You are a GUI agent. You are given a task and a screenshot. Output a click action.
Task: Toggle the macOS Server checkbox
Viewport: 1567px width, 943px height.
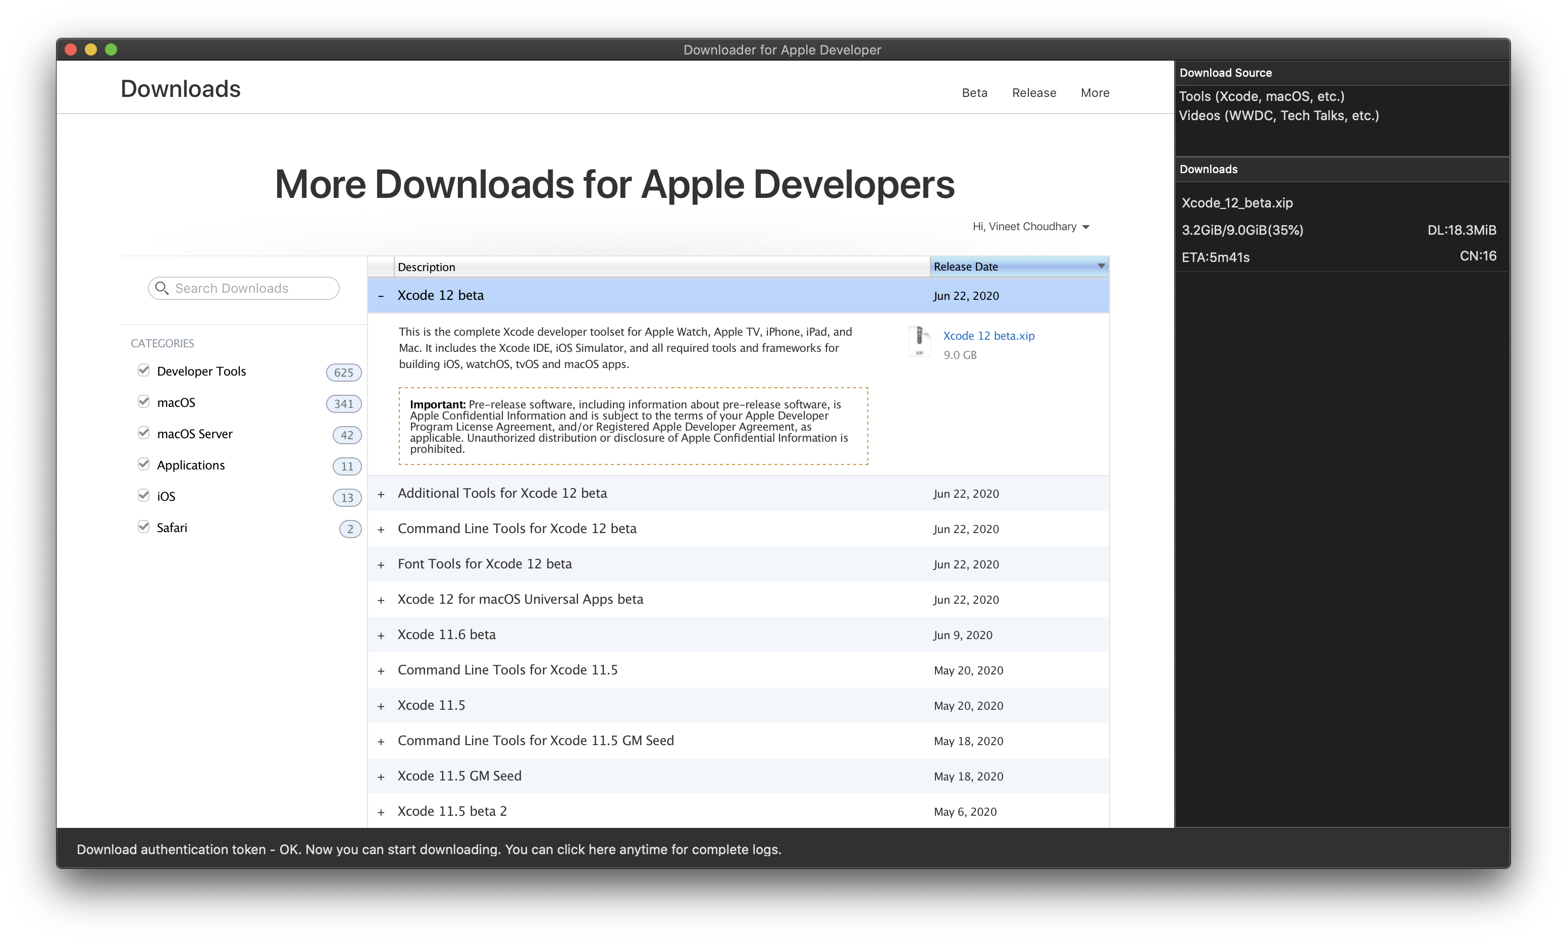click(143, 433)
